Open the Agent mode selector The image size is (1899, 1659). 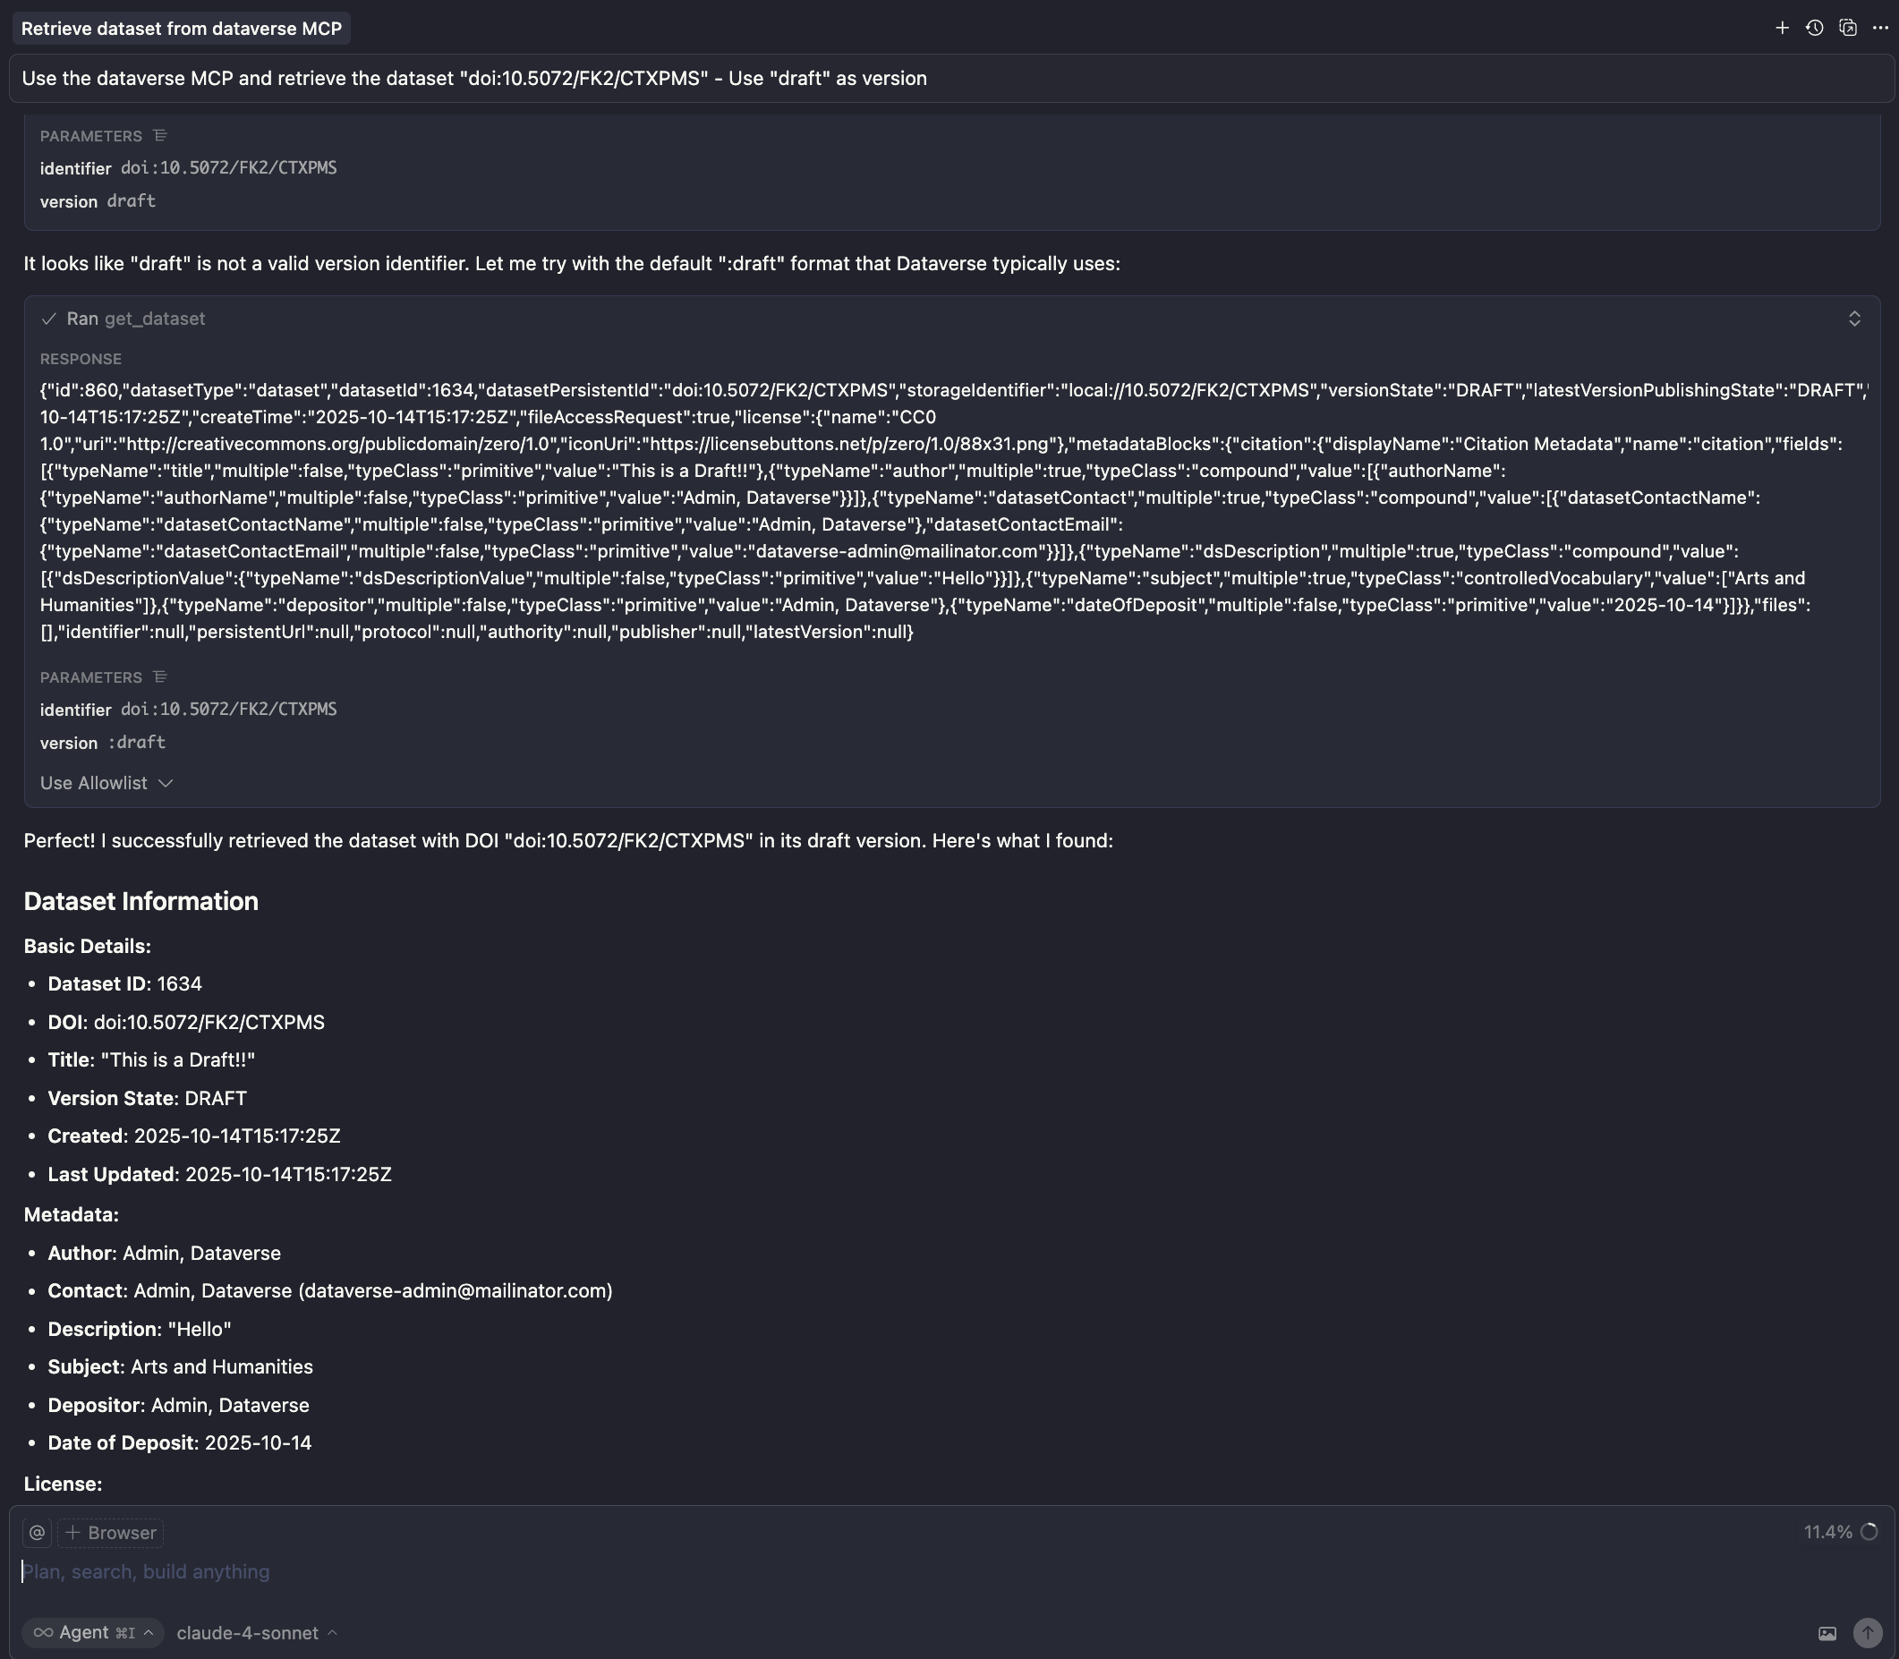92,1632
